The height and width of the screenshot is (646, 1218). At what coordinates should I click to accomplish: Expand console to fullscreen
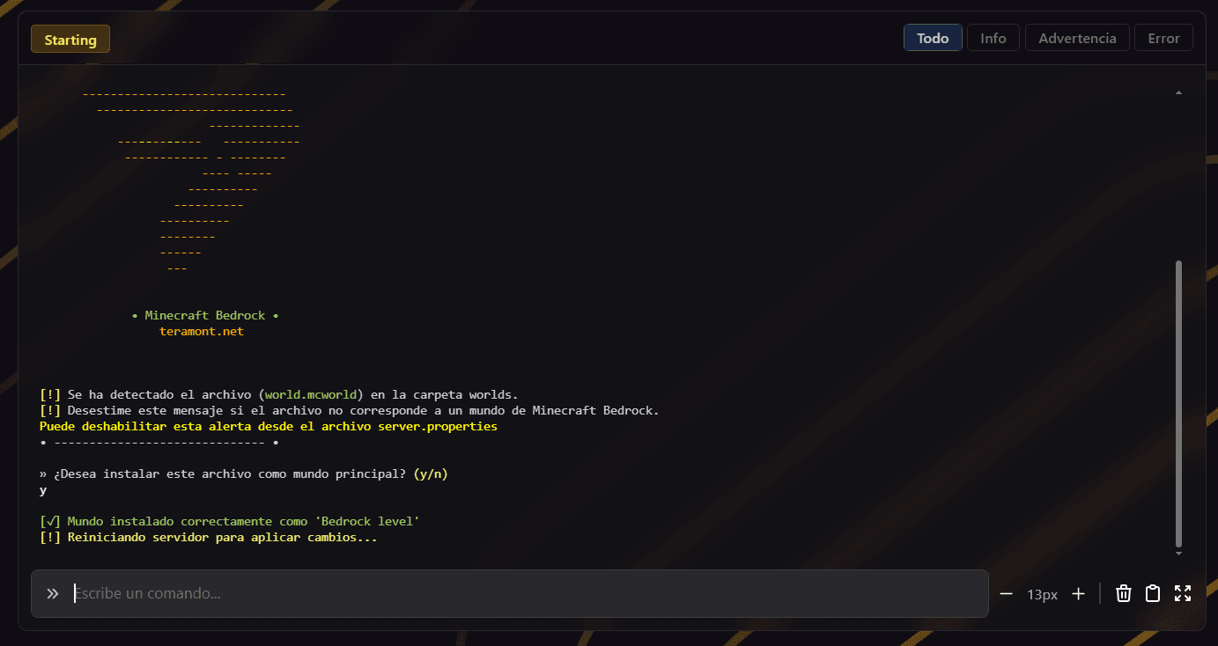point(1183,593)
